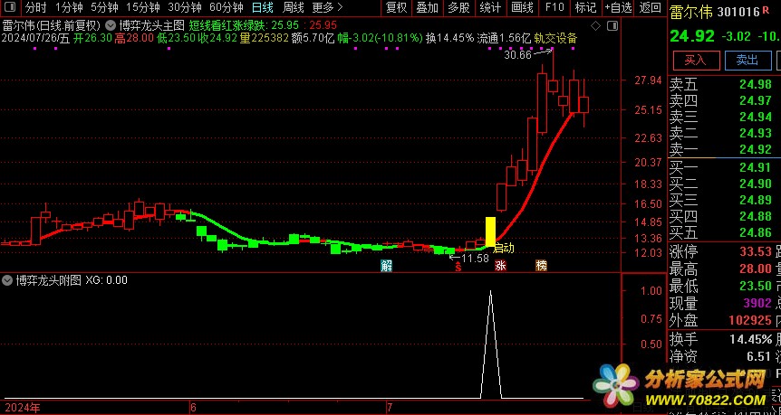Select the 1分钟 period
The image size is (781, 415).
69,7
